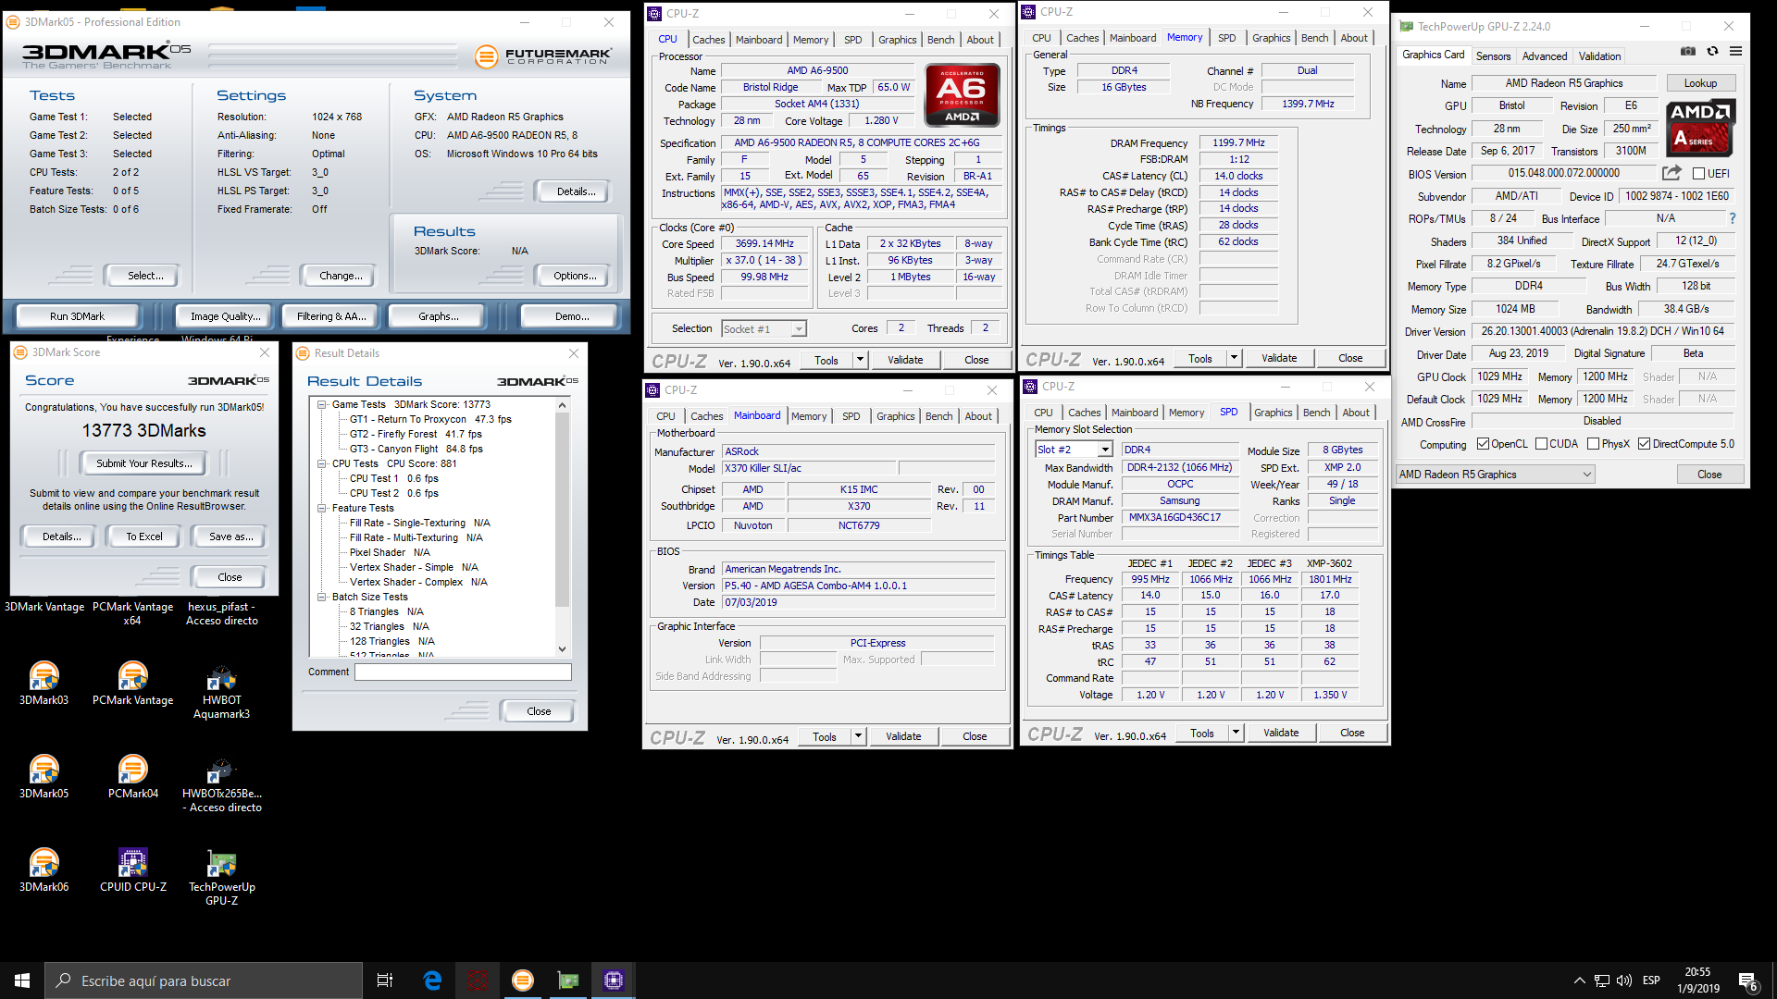1777x999 pixels.
Task: Toggle the DirectCompute 5.0 checkbox
Action: (x=1644, y=444)
